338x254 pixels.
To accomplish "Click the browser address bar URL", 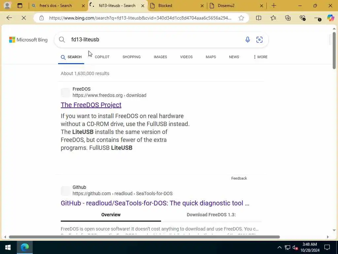I will [140, 18].
